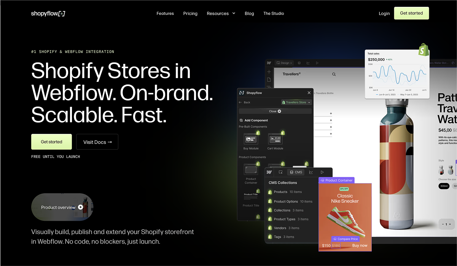Select the Cart Module component
457x266 pixels.
click(x=275, y=139)
